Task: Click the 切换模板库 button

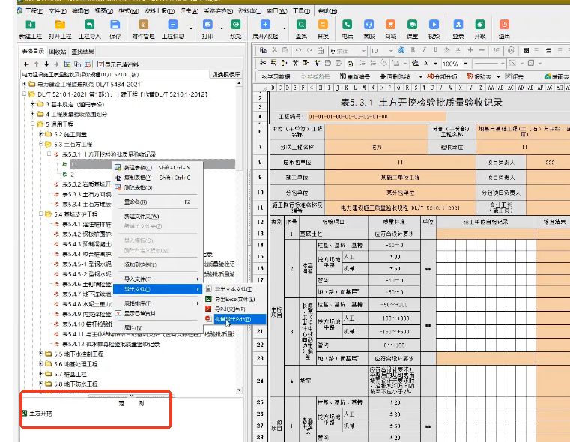Action: click(x=226, y=74)
